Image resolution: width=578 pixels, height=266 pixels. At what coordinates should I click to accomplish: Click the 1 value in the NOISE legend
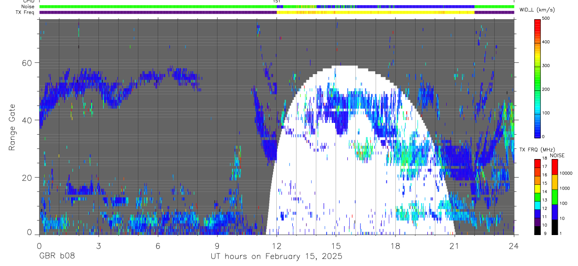(x=562, y=234)
